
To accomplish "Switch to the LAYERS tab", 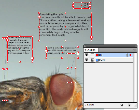I will click(x=91, y=50).
